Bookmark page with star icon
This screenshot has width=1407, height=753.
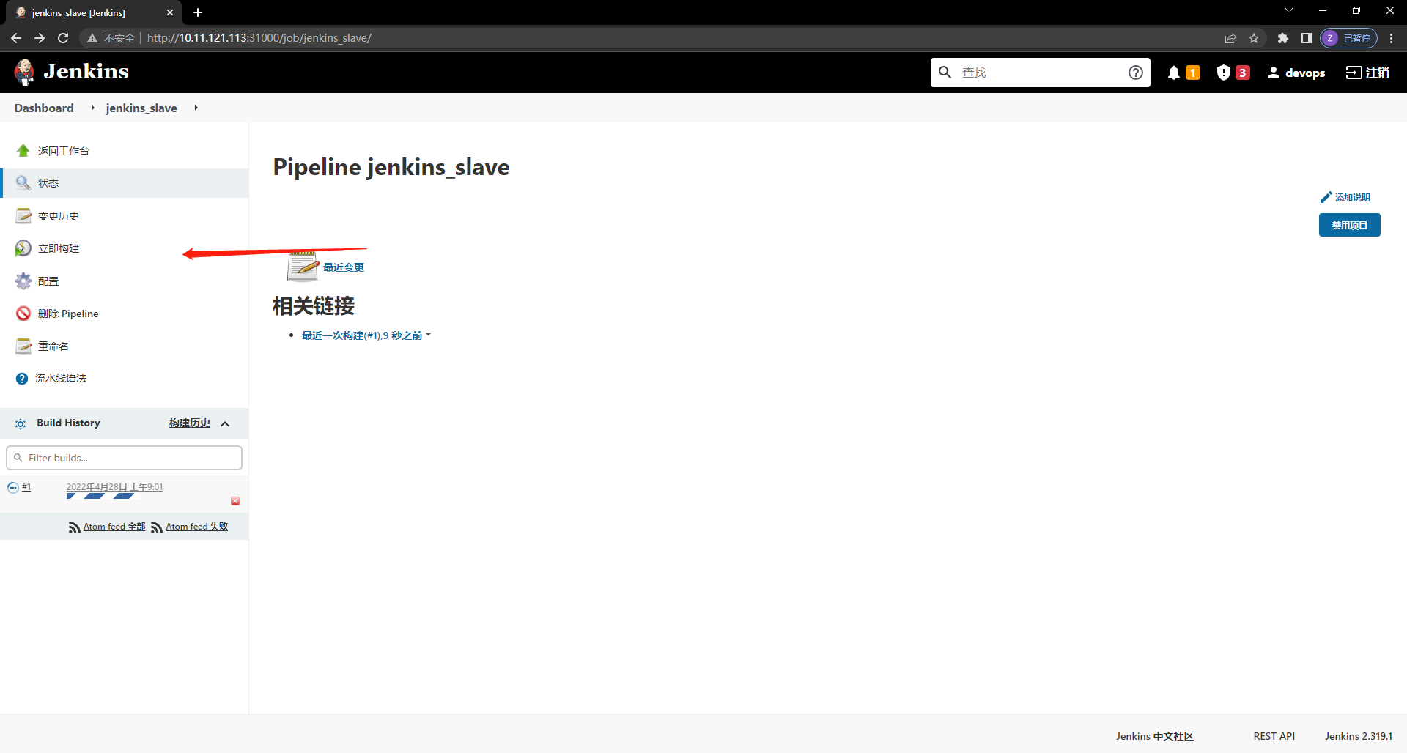(1254, 38)
